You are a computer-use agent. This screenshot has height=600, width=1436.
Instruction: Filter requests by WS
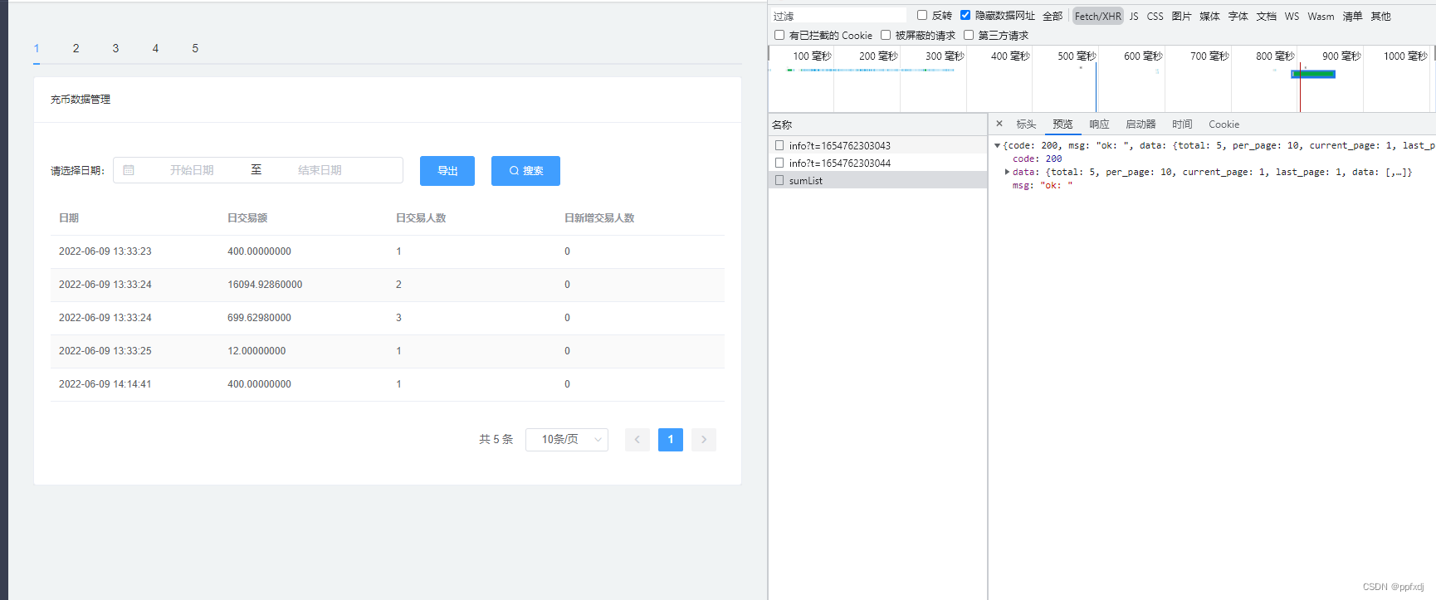click(1292, 16)
